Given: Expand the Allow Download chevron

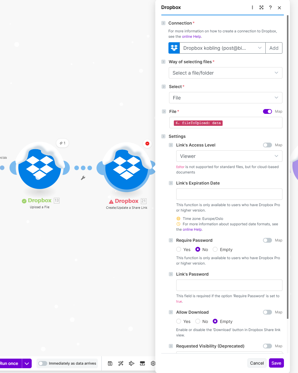Looking at the screenshot, I should click(171, 312).
